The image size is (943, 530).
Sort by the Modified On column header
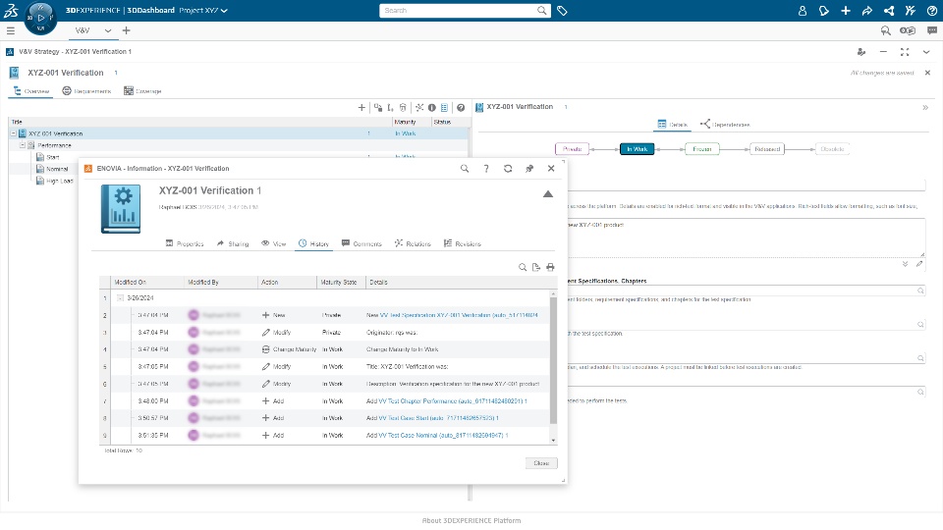147,283
